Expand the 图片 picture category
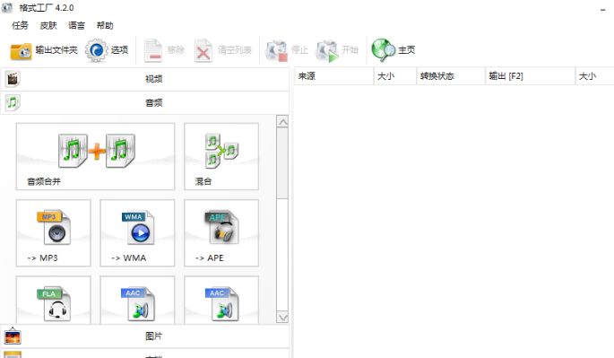614x358 pixels. pos(145,336)
